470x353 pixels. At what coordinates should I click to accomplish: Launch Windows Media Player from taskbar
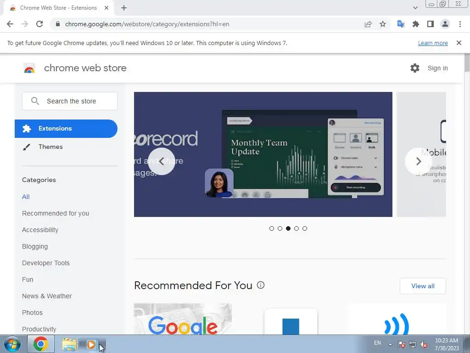91,344
